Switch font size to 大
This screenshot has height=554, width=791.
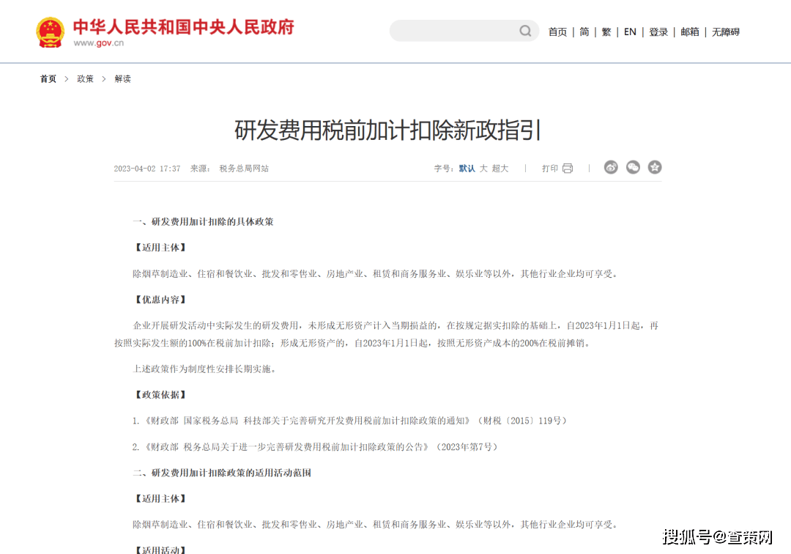click(483, 169)
